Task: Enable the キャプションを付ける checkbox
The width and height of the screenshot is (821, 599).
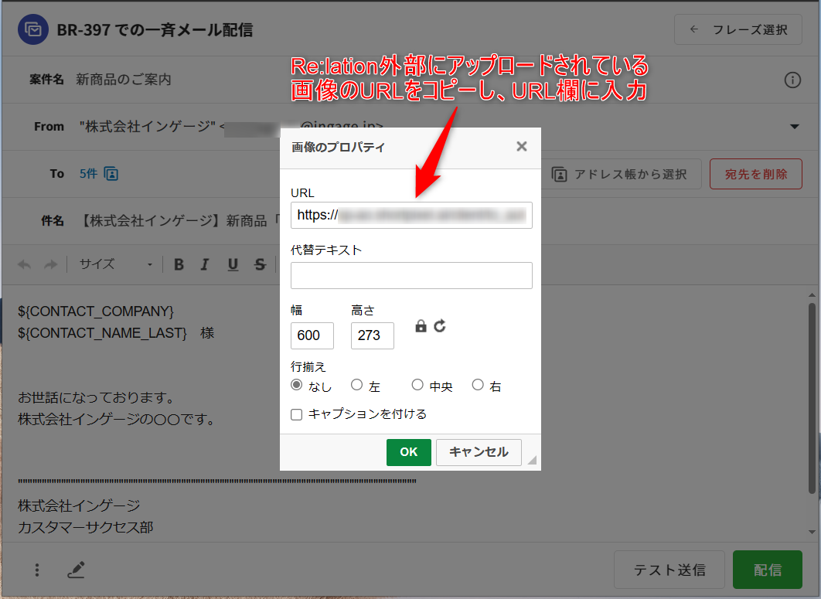Action: tap(297, 414)
